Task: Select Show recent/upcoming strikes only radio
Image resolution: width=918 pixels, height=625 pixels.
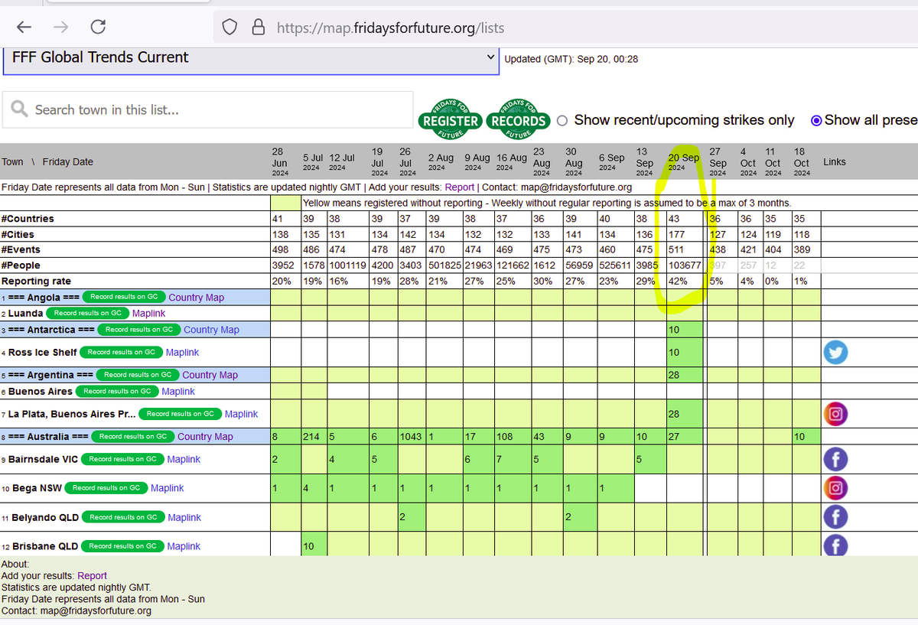Action: coord(562,121)
